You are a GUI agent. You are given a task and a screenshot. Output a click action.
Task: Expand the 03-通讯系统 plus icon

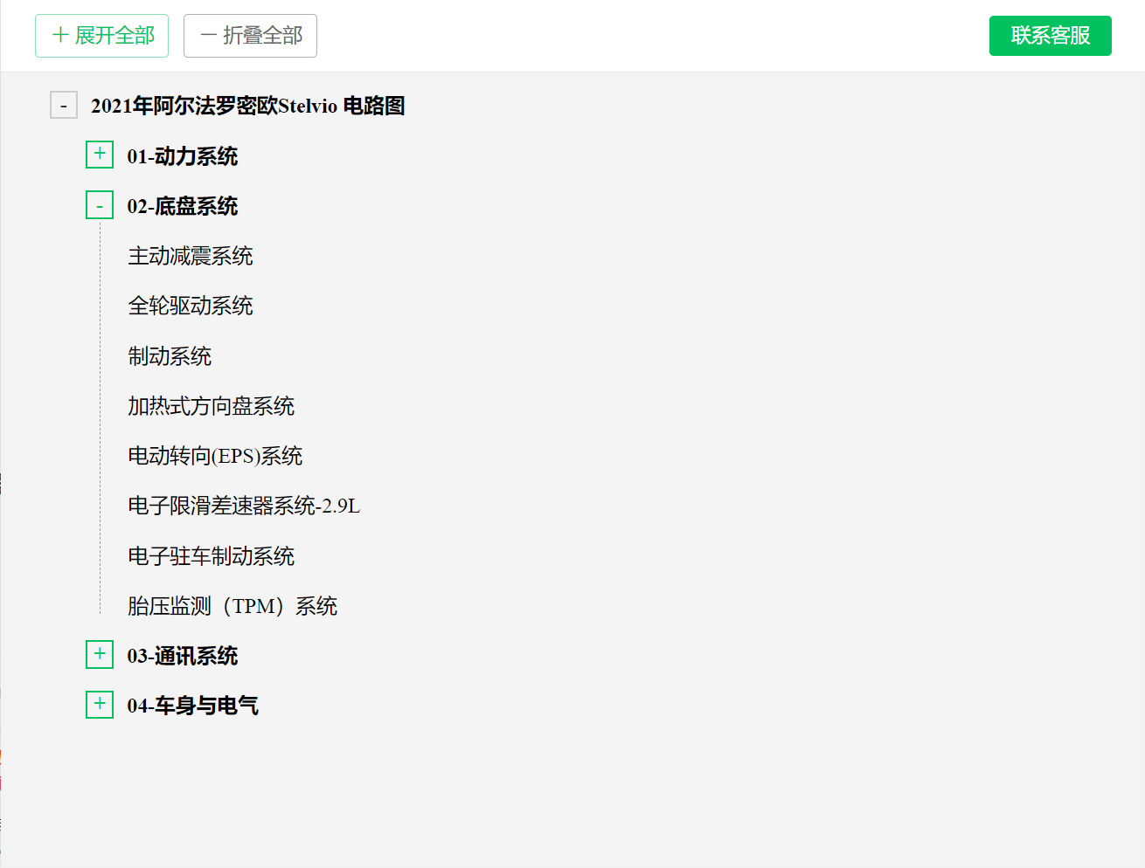100,654
